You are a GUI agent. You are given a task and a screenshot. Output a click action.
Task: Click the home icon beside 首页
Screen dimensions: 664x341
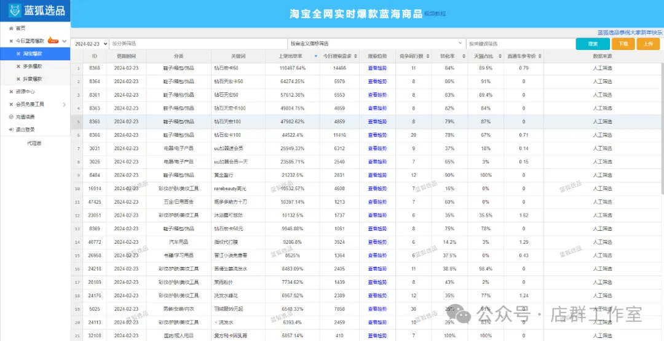10,28
